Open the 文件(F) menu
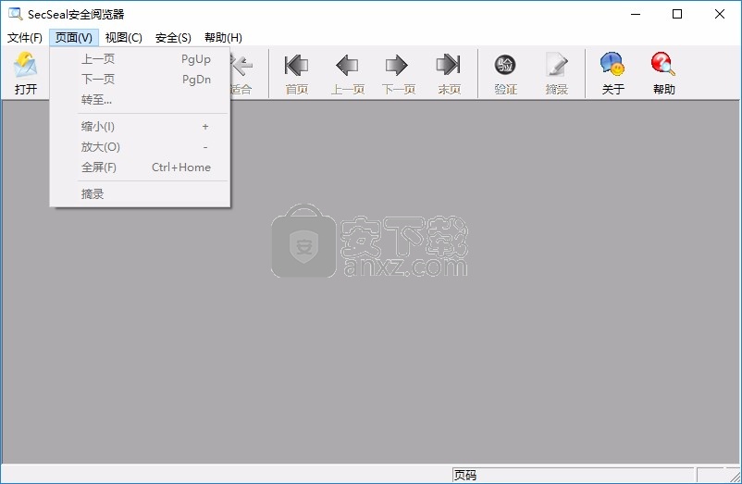This screenshot has height=484, width=742. click(x=25, y=38)
